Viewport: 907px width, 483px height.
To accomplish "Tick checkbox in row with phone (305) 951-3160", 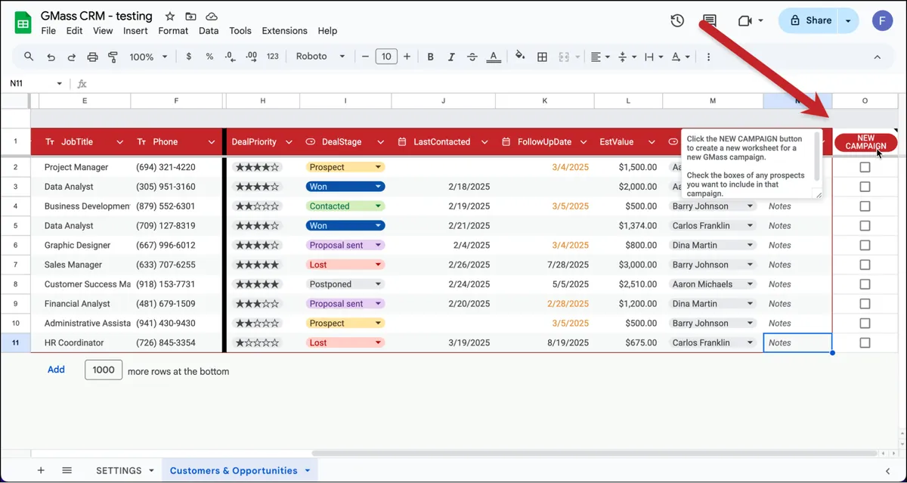I will tap(865, 187).
